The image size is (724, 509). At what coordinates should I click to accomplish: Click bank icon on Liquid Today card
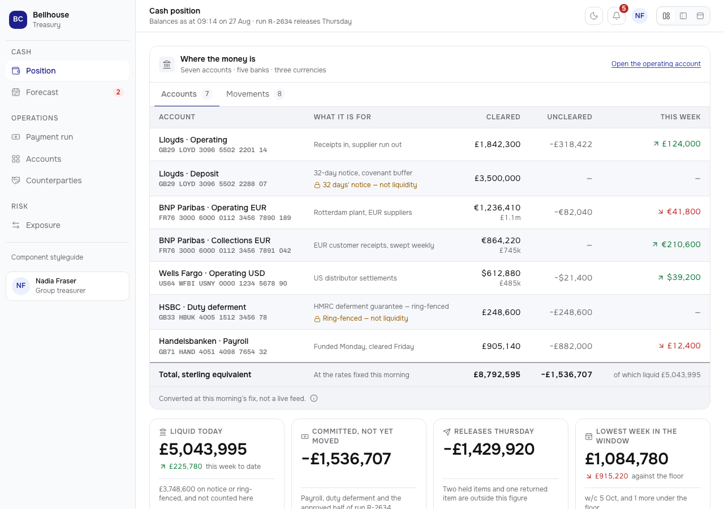(x=163, y=432)
